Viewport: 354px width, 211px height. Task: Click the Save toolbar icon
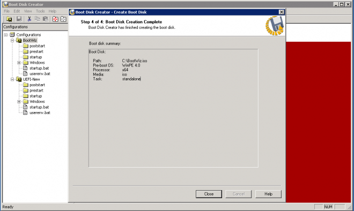click(19, 19)
